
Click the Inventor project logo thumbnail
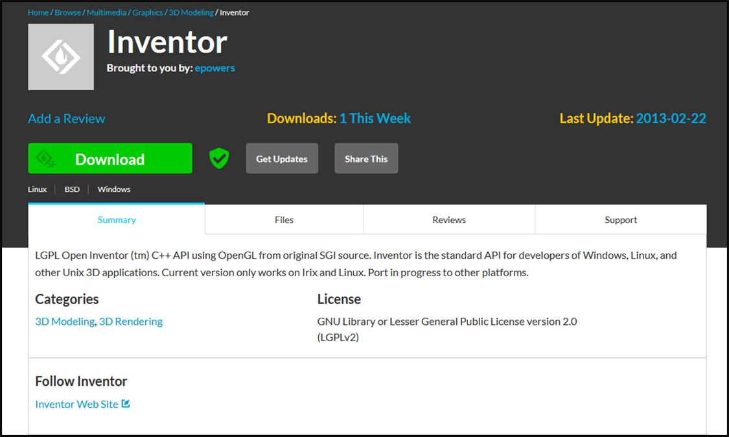(61, 57)
